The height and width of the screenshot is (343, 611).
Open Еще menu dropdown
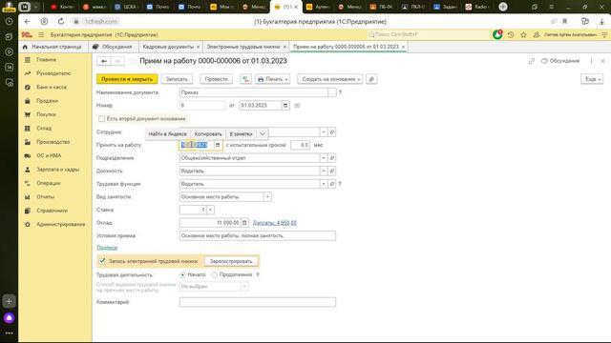tap(592, 79)
